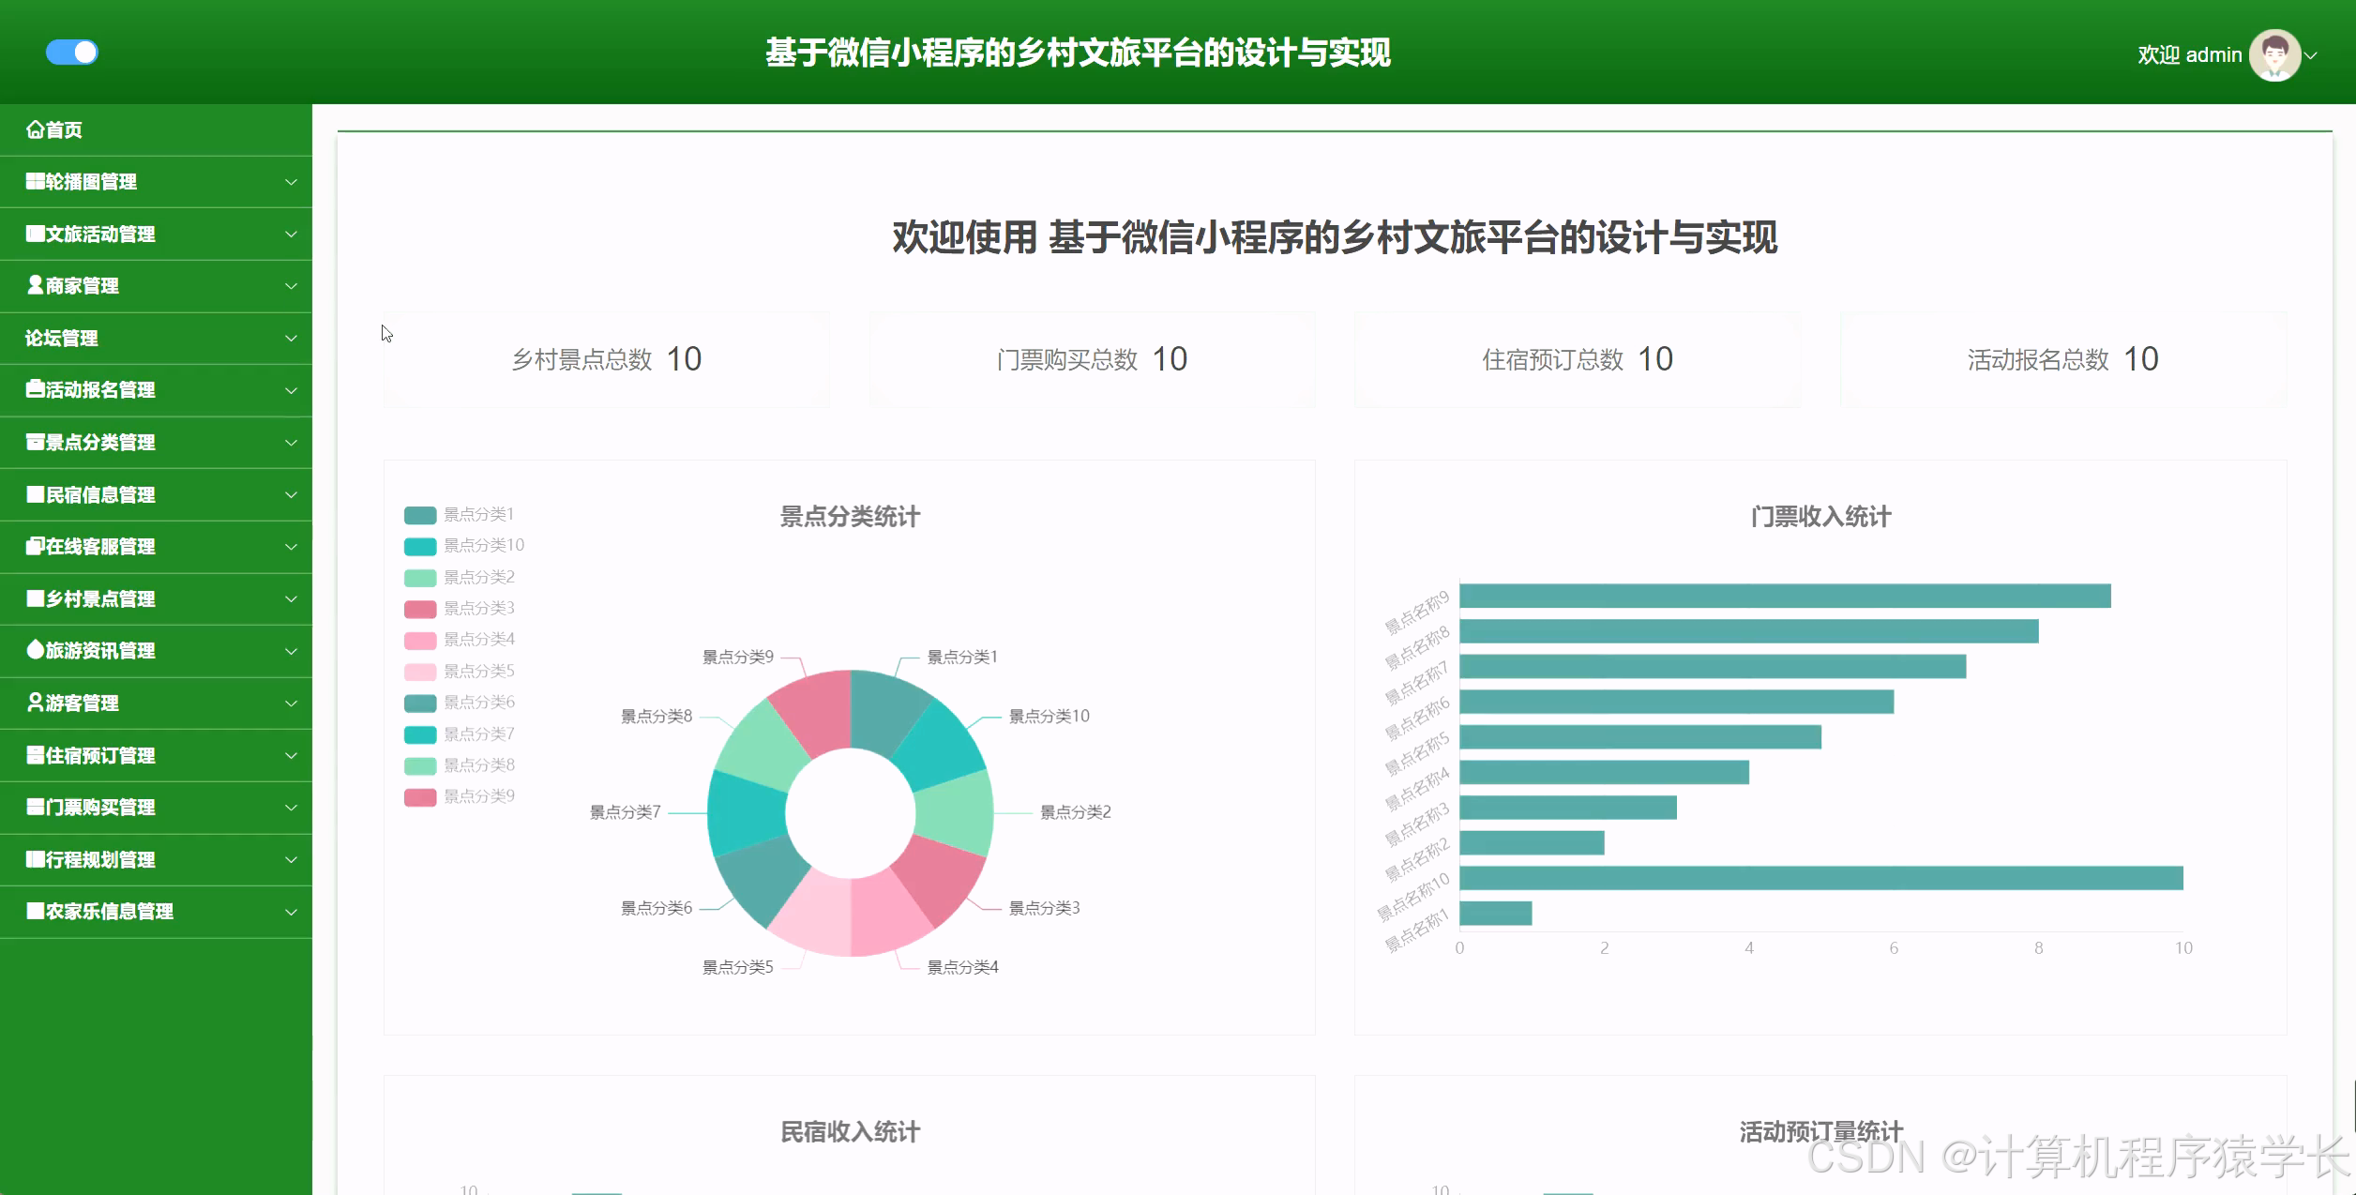The image size is (2356, 1195).
Task: Click the 景点名称10 bar in revenue chart
Action: click(1820, 878)
